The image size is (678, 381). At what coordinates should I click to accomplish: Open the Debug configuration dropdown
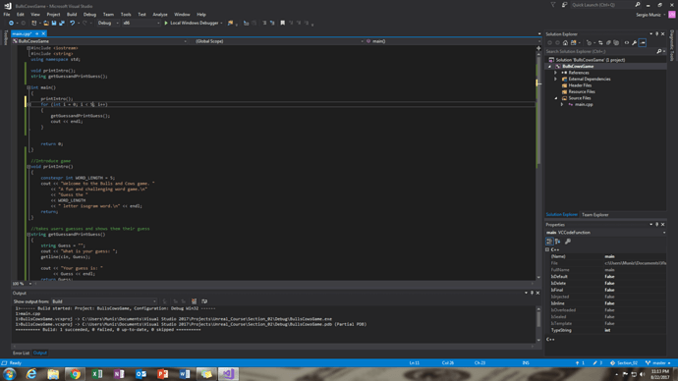108,23
